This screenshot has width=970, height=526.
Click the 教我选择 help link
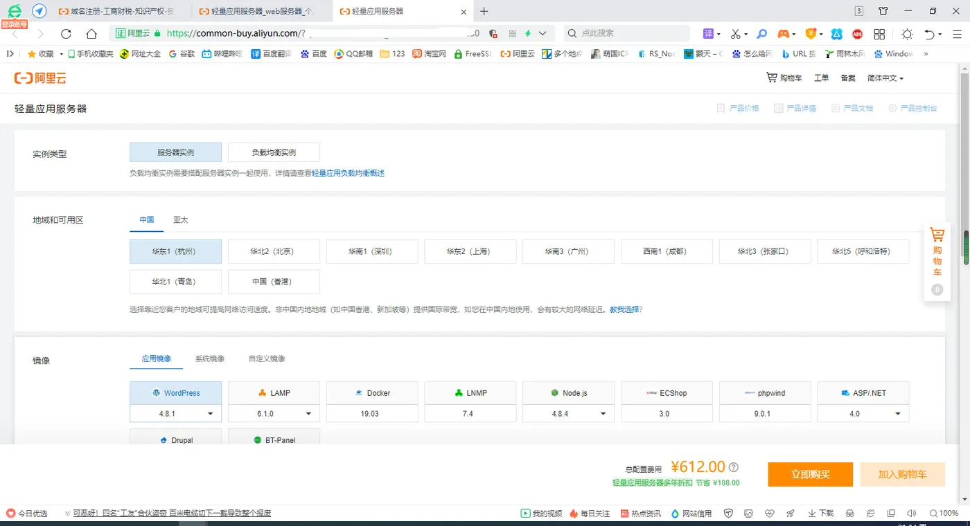[624, 309]
